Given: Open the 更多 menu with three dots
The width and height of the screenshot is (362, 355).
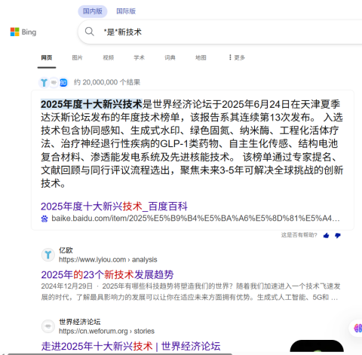Looking at the screenshot, I should pos(237,57).
